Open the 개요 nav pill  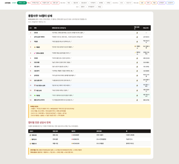tap(69, 3)
